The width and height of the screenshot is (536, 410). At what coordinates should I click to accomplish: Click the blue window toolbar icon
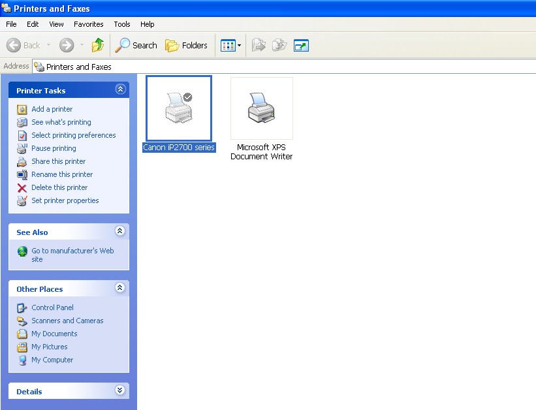[301, 46]
